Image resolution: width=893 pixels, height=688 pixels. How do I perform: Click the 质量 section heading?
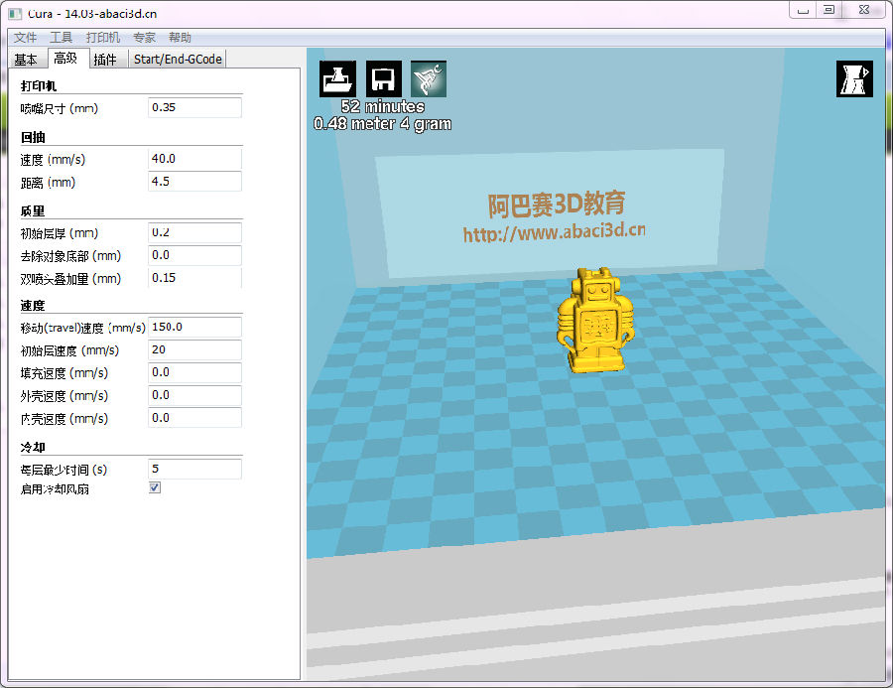[33, 211]
